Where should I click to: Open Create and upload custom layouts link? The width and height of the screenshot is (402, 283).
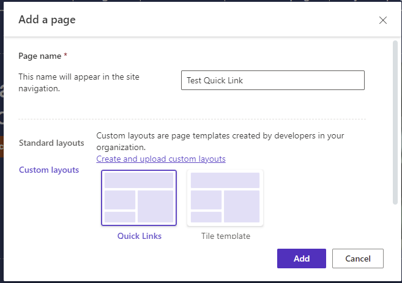(161, 159)
